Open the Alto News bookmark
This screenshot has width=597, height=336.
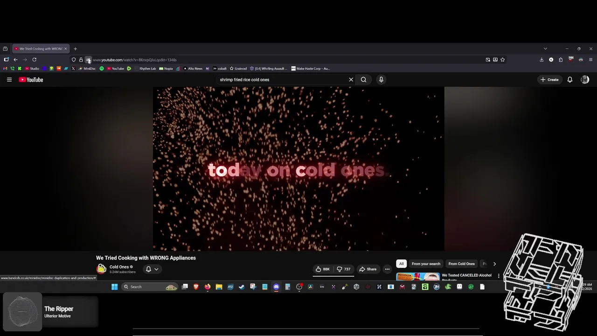point(193,69)
